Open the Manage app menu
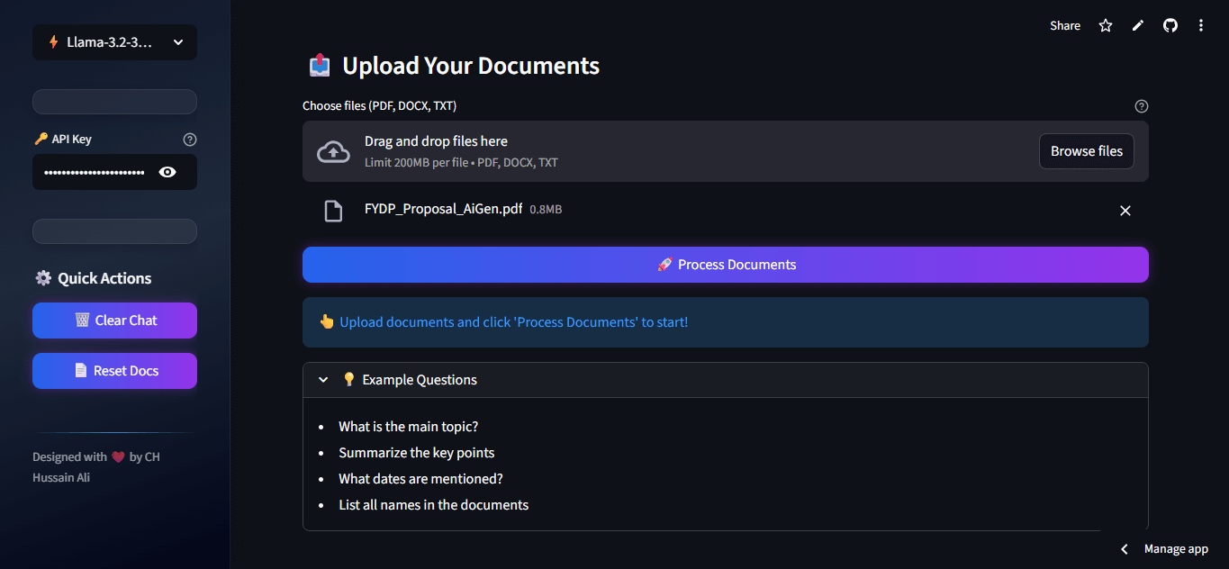The width and height of the screenshot is (1229, 569). (1175, 548)
